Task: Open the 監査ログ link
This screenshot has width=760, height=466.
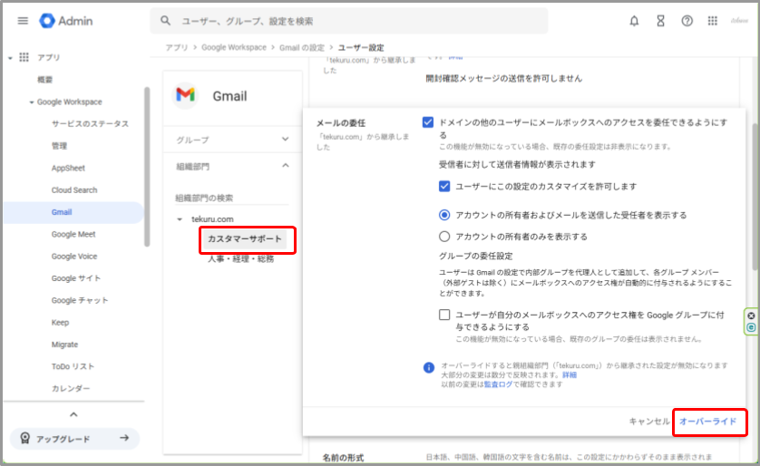Action: pyautogui.click(x=498, y=384)
